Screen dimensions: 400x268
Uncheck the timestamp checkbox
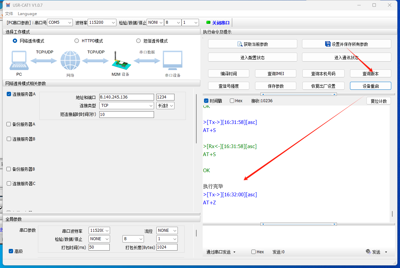pos(206,101)
